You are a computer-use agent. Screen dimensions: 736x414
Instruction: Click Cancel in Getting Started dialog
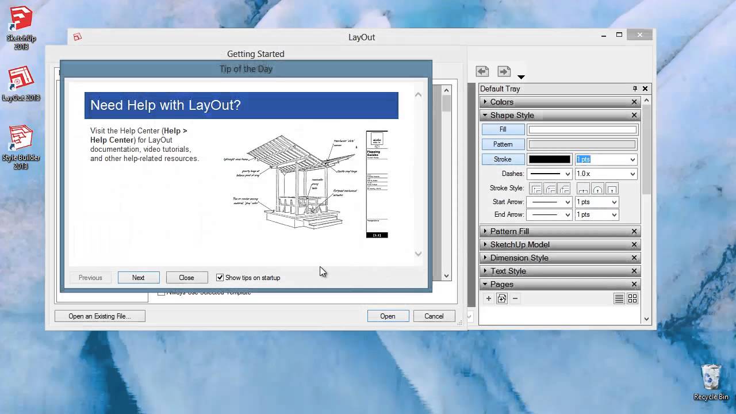434,316
